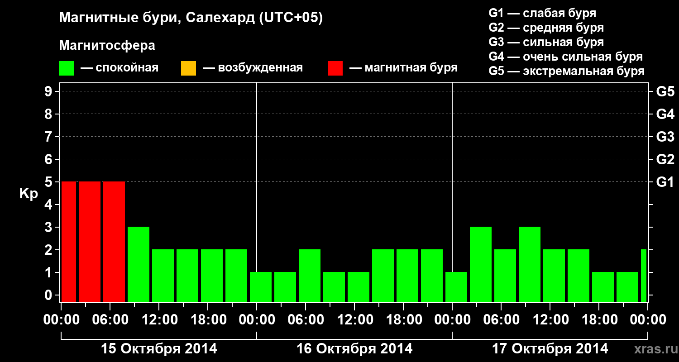The image size is (679, 362).
Task: Click the 18:00 time label under 15 October
Action: click(208, 320)
